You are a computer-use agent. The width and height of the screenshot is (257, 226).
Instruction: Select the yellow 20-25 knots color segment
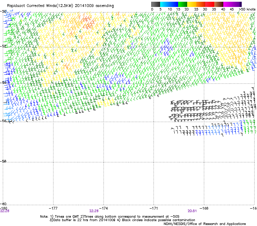coord(192,4)
